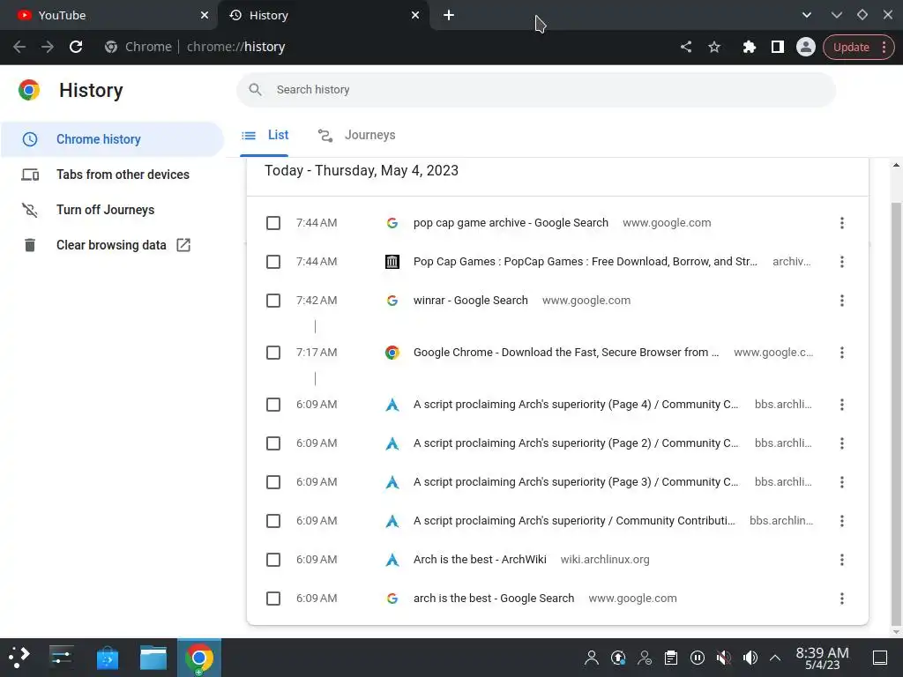This screenshot has height=677, width=903.
Task: Check the Arch's superiority Page 2 entry
Action: coord(273,443)
